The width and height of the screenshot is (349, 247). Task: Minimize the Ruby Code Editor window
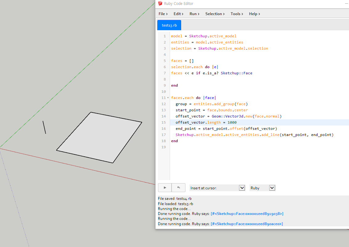pos(346,4)
